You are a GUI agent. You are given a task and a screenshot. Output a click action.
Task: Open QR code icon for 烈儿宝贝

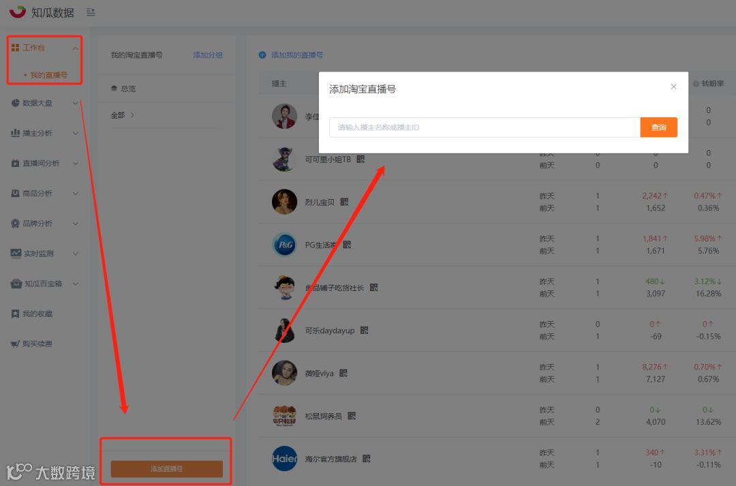pos(344,202)
